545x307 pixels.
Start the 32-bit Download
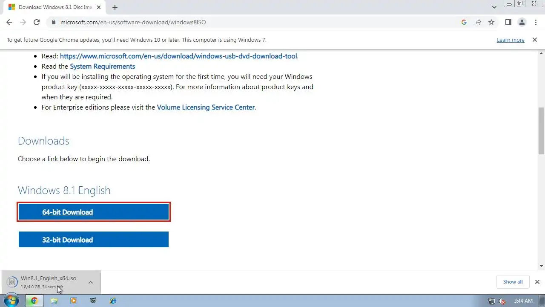tap(94, 240)
